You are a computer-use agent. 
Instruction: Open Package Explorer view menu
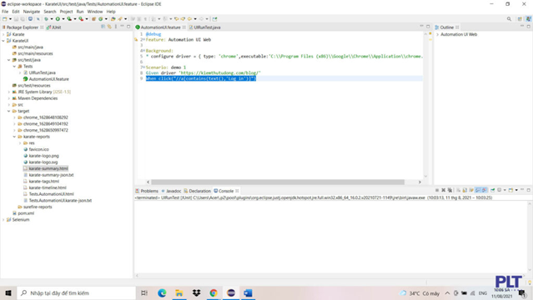(116, 27)
